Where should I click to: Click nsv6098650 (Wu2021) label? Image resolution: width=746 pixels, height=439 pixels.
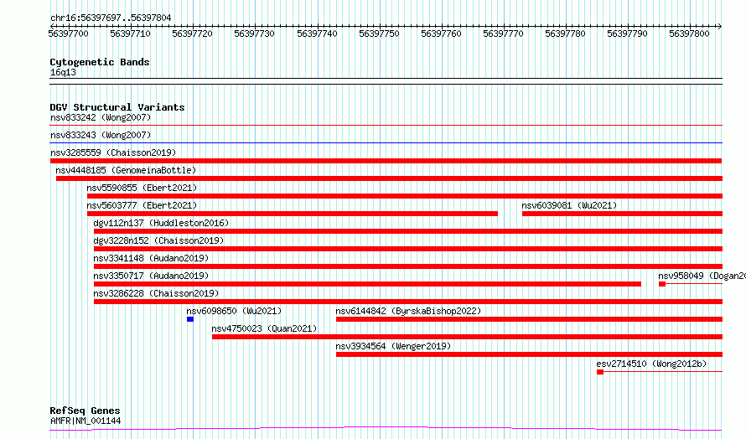click(234, 311)
